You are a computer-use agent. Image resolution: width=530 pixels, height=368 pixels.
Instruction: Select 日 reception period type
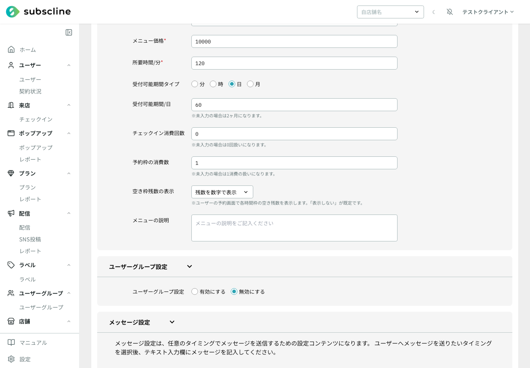[232, 84]
